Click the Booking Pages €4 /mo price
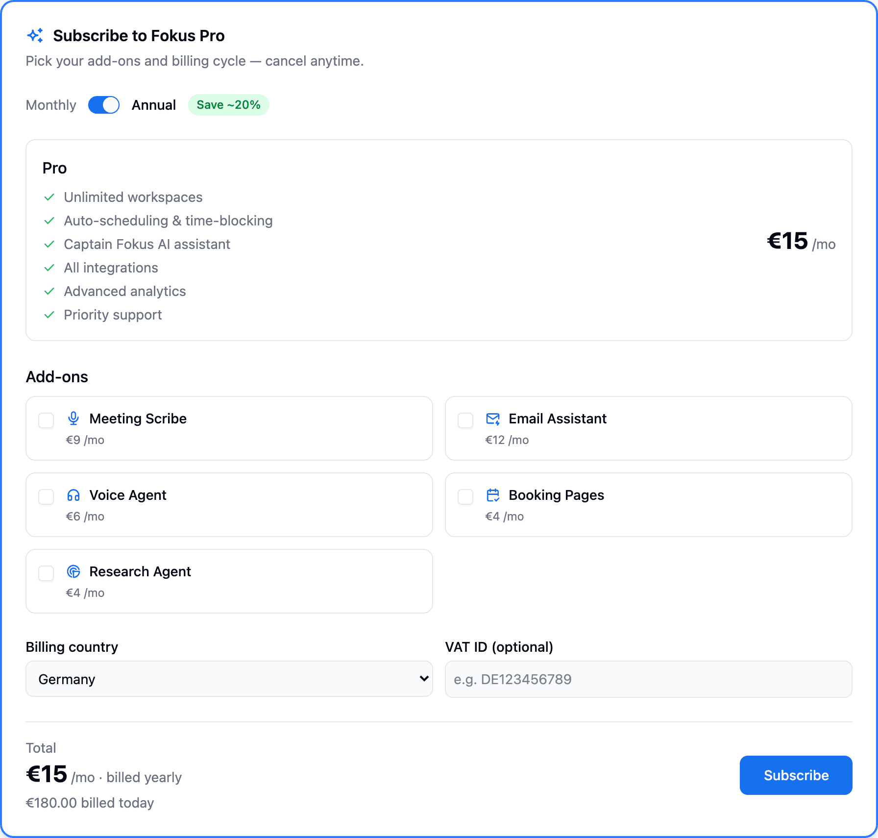This screenshot has width=878, height=838. 505,517
